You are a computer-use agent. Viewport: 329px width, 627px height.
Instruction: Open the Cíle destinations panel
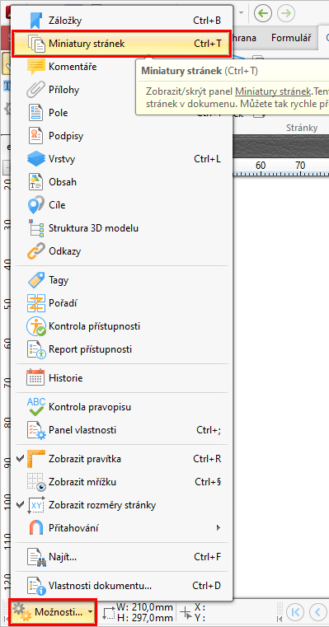[122, 205]
